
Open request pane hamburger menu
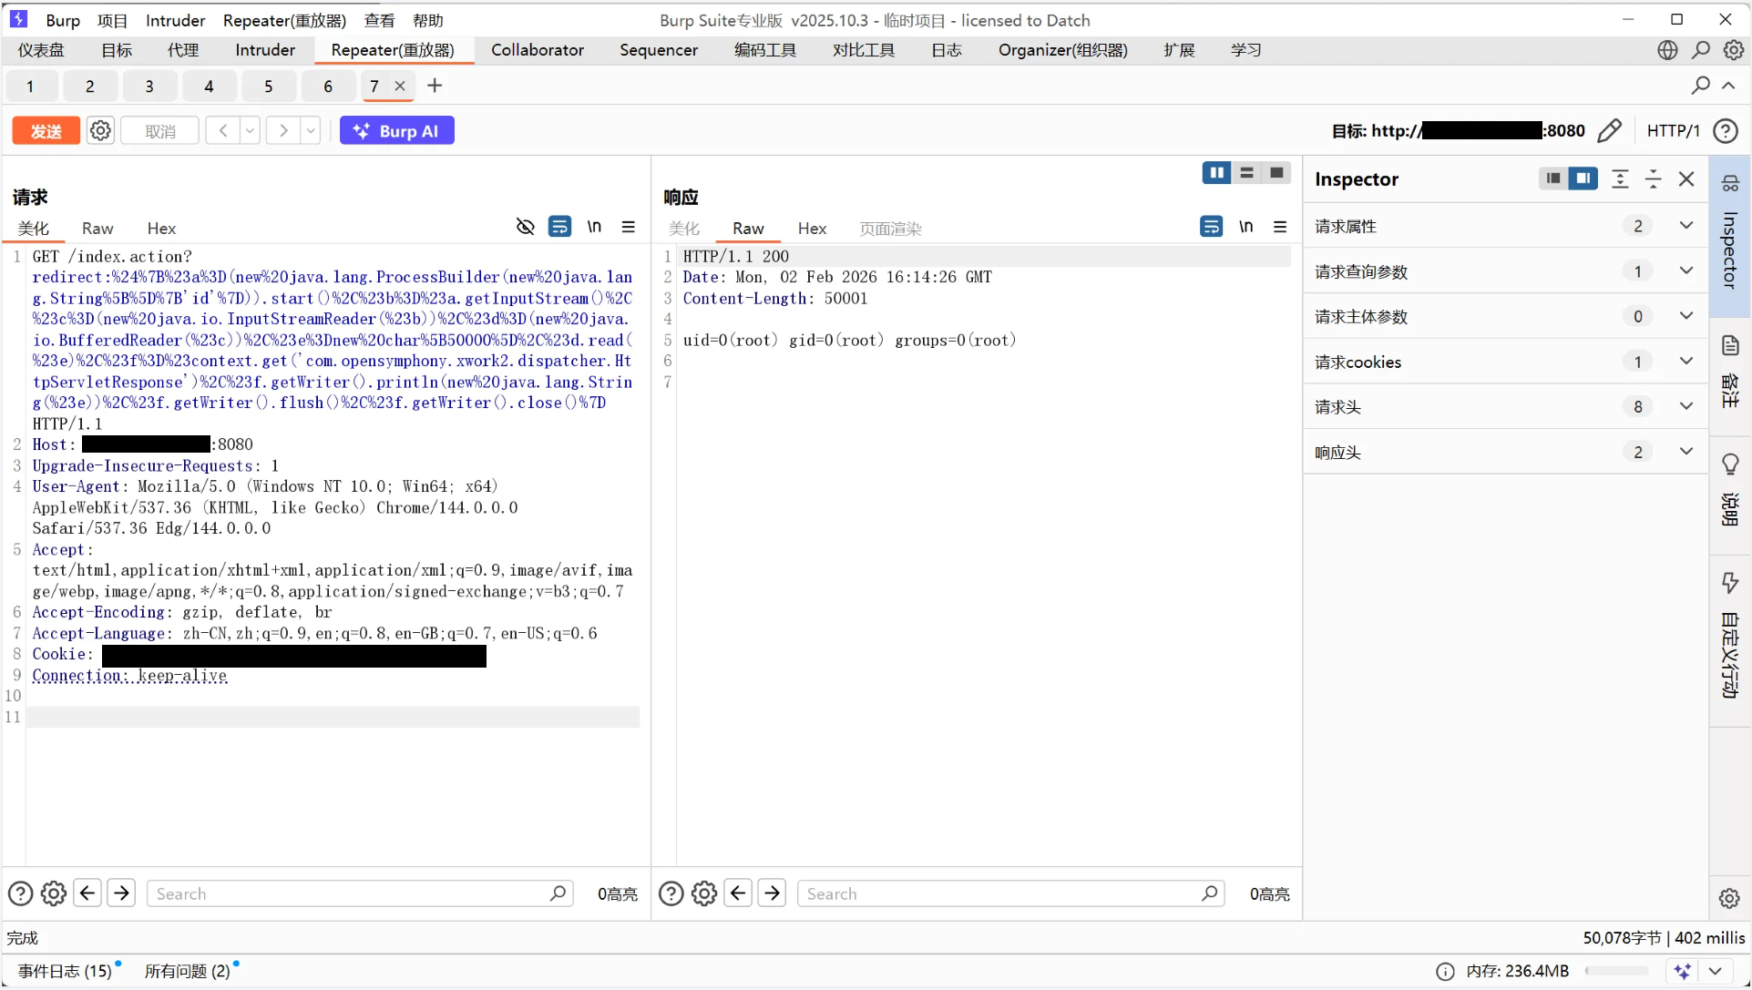click(629, 227)
